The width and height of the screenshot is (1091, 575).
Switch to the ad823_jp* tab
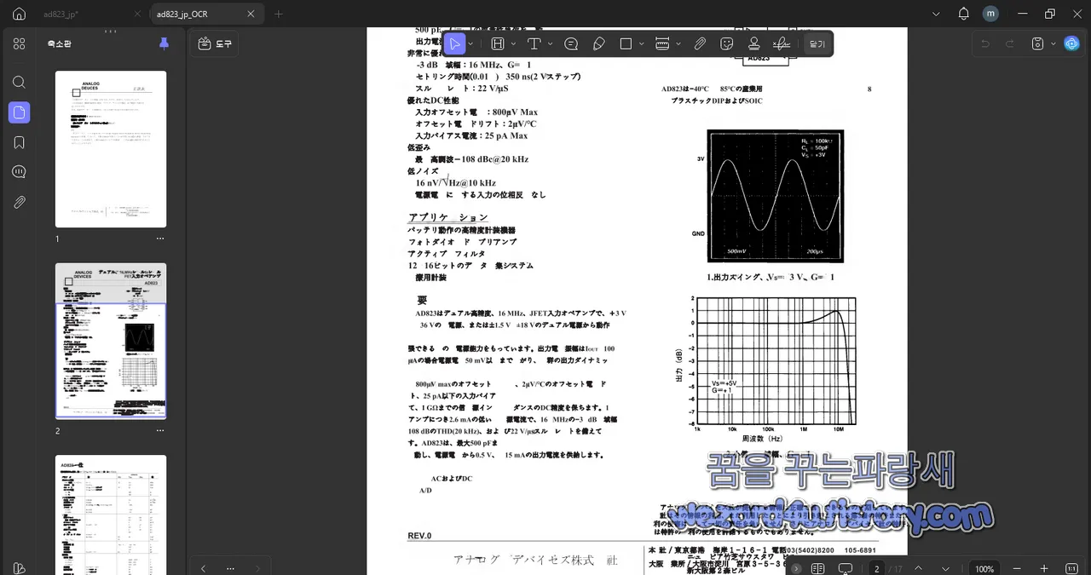click(60, 14)
